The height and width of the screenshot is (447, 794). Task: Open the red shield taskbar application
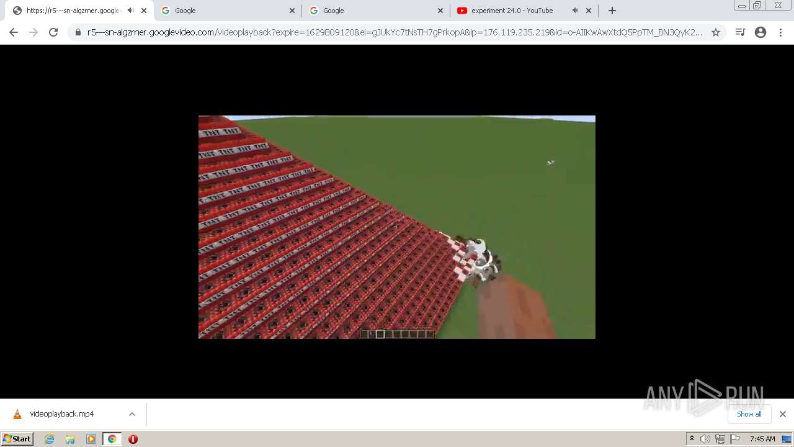(133, 439)
